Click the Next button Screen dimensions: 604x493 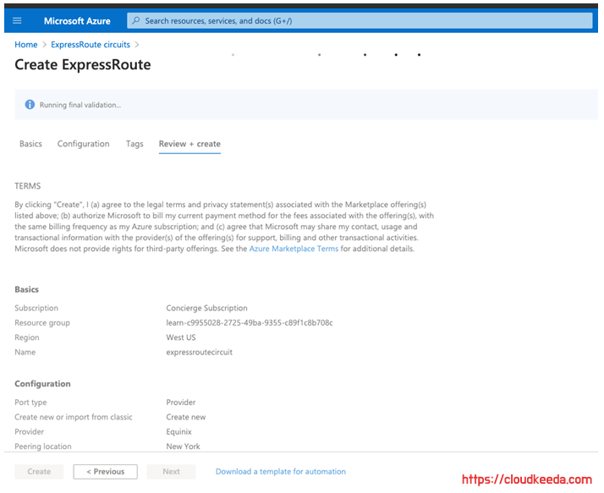(171, 471)
